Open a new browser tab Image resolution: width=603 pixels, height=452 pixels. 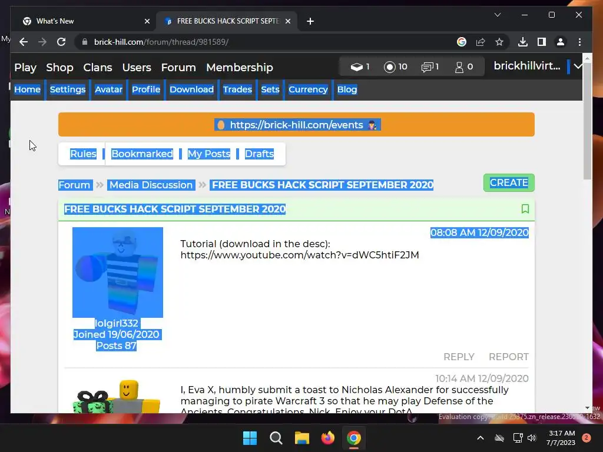310,21
